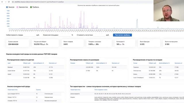The image size is (184, 103).
Task: Select the 'Цена товаров ТОП 10' row
Action: click(x=34, y=94)
